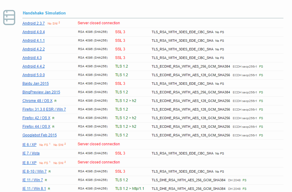This screenshot has width=292, height=192.
Task: Open Firefox 31.3.0 ESR / Win 7 link
Action: [44, 109]
